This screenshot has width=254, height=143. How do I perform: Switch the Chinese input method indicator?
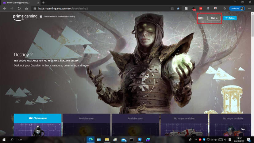(225, 140)
